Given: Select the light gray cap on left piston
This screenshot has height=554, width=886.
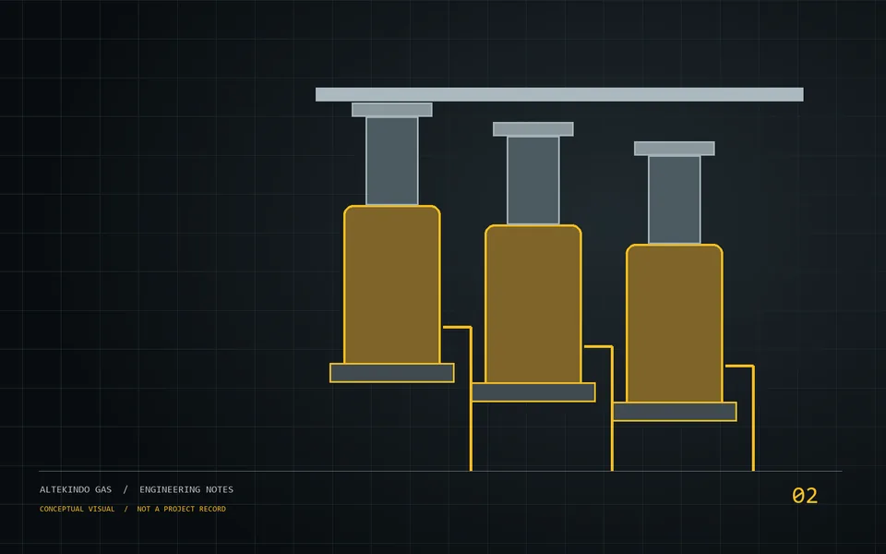Looking at the screenshot, I should click(392, 110).
